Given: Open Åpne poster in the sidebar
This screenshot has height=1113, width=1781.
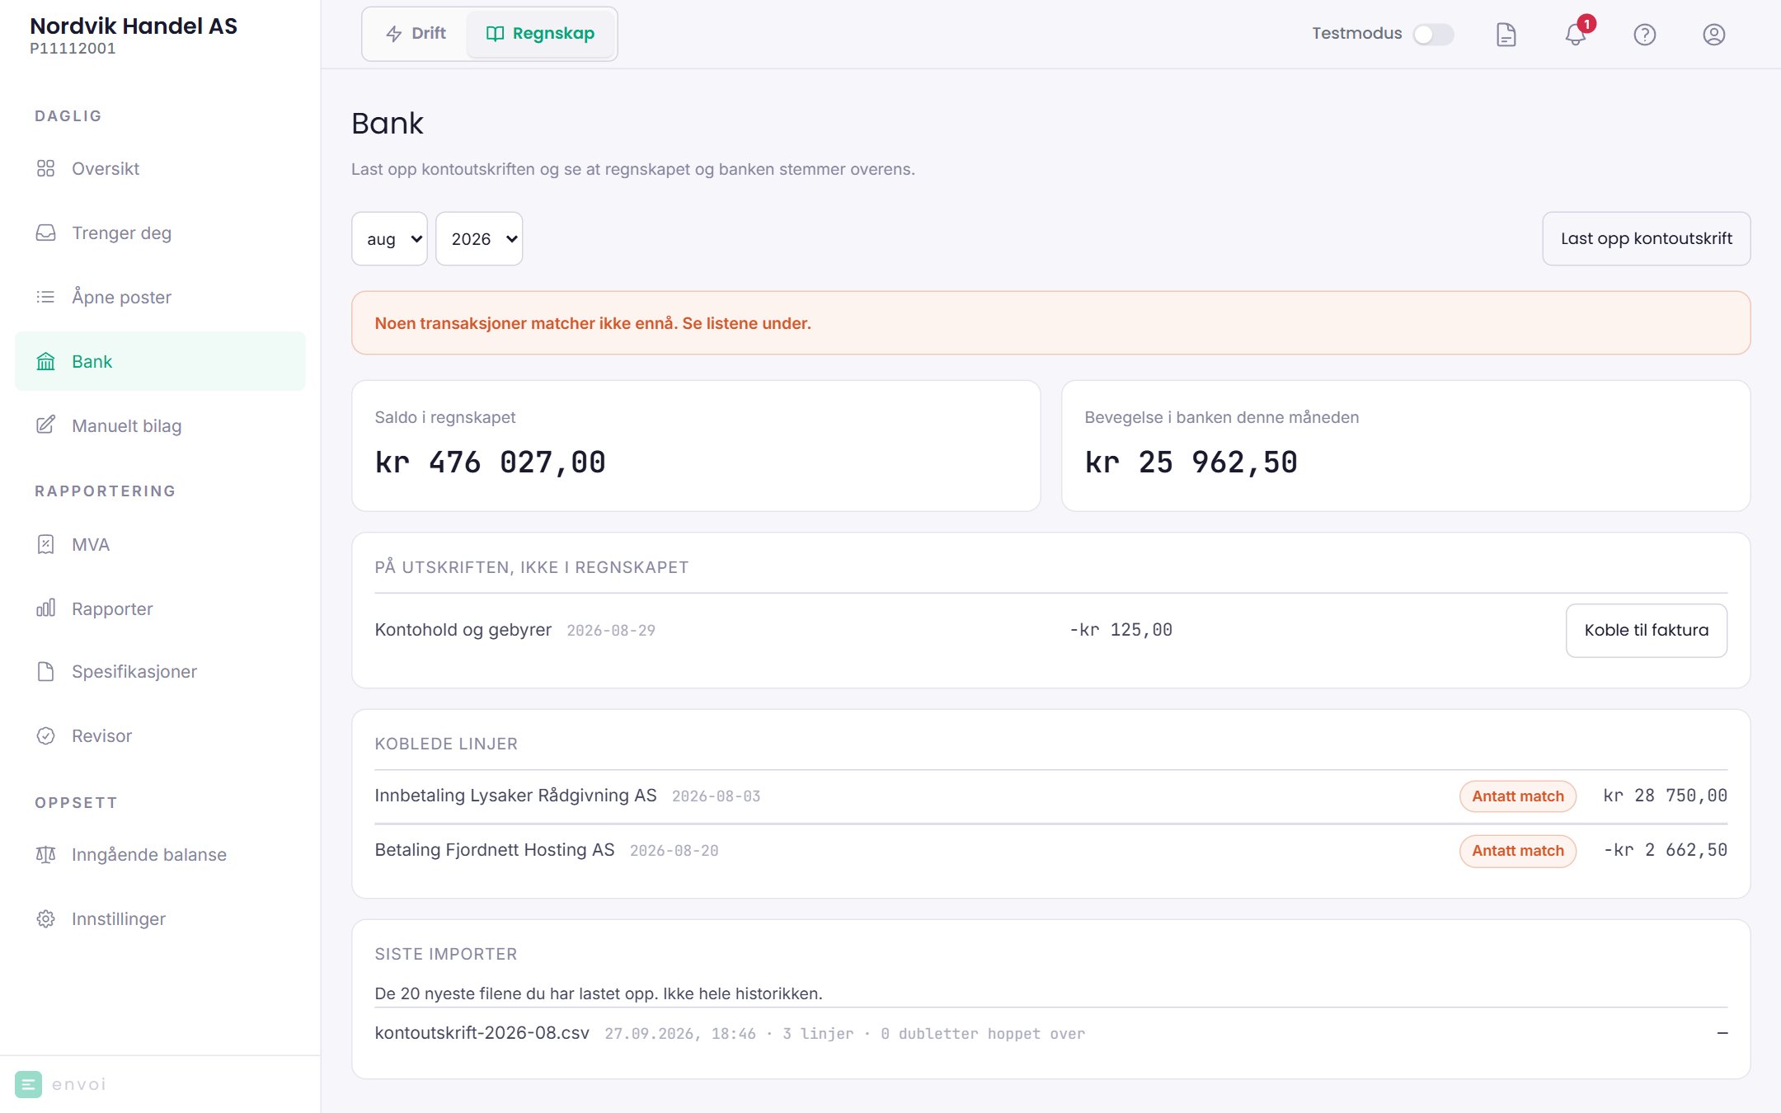Looking at the screenshot, I should 160,297.
